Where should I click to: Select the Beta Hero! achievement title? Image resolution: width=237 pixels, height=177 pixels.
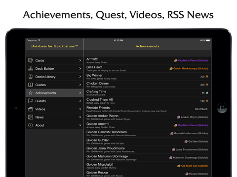(94, 67)
